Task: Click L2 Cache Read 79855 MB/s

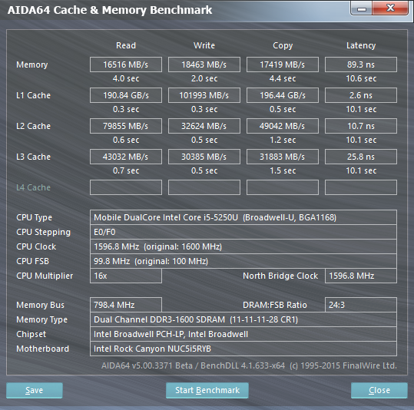Action: point(126,126)
